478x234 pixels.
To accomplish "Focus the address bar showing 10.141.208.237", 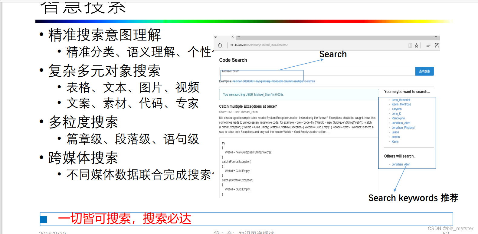I will tap(259, 45).
